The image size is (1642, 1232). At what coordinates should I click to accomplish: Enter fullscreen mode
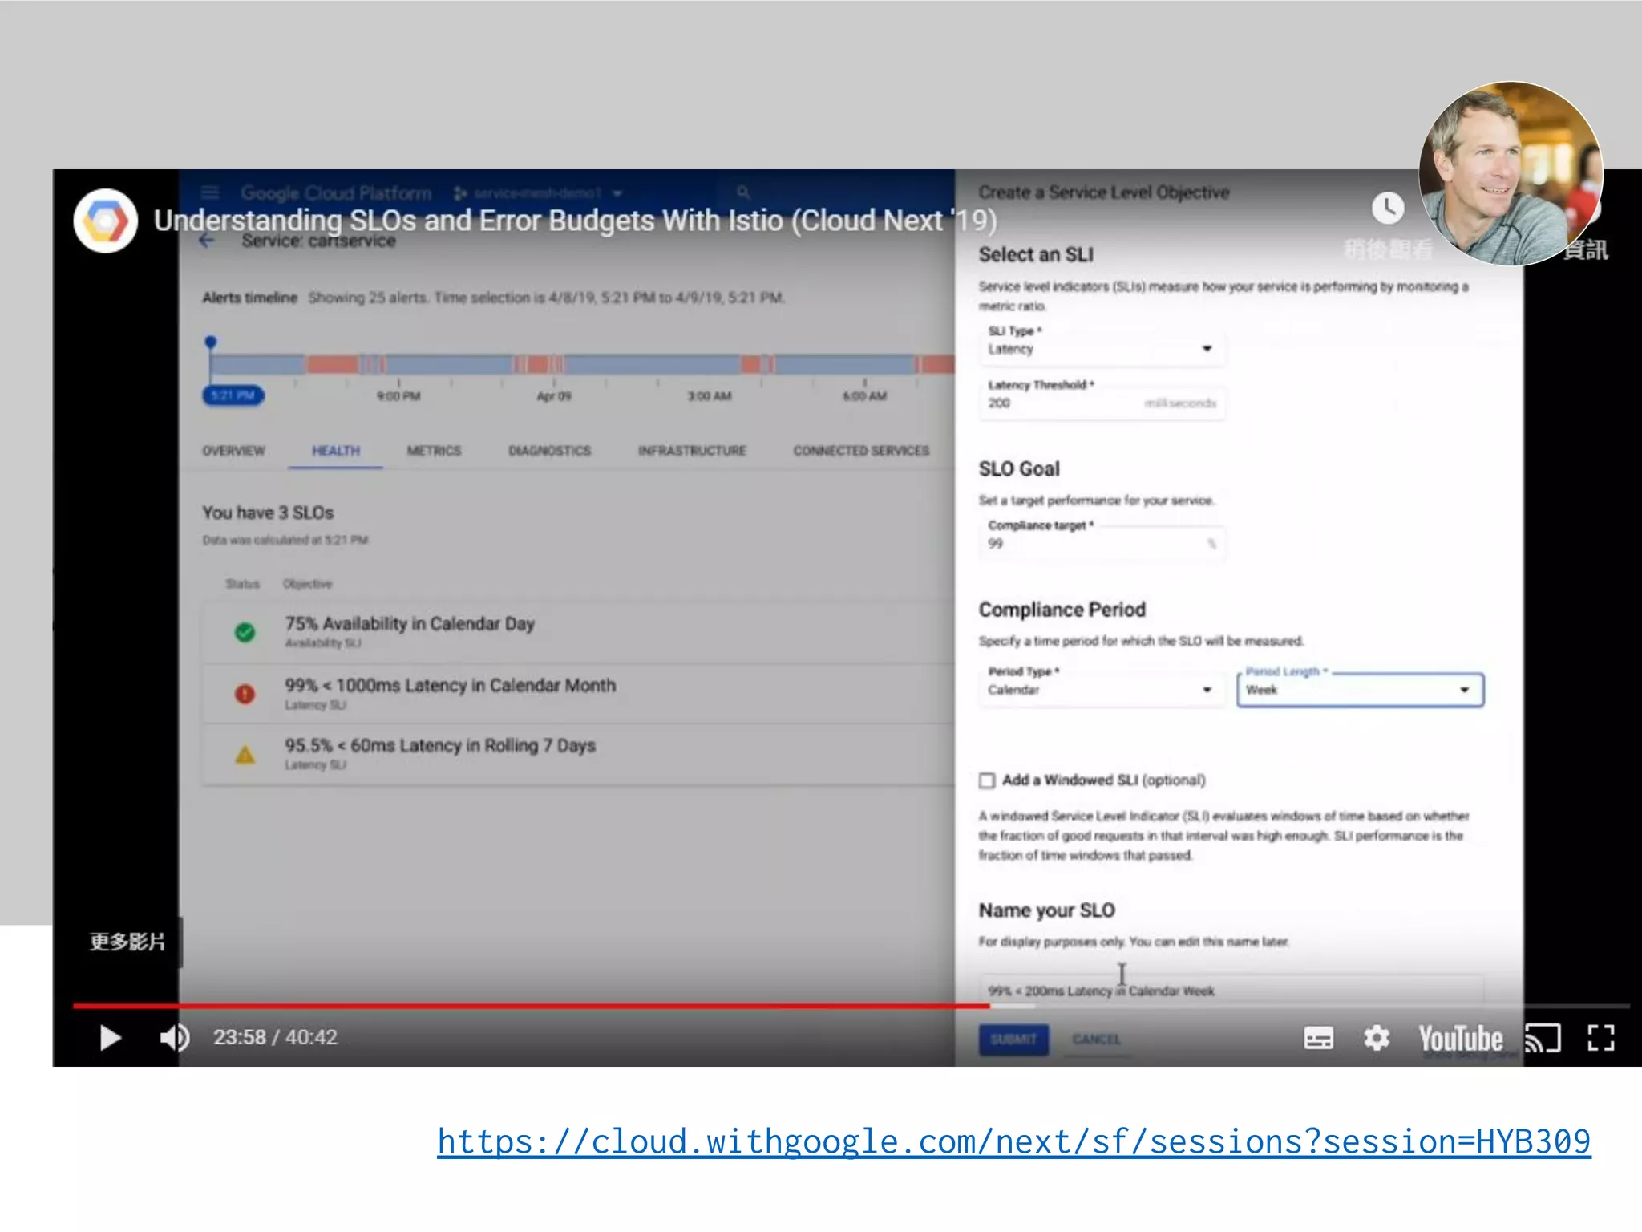(x=1600, y=1038)
